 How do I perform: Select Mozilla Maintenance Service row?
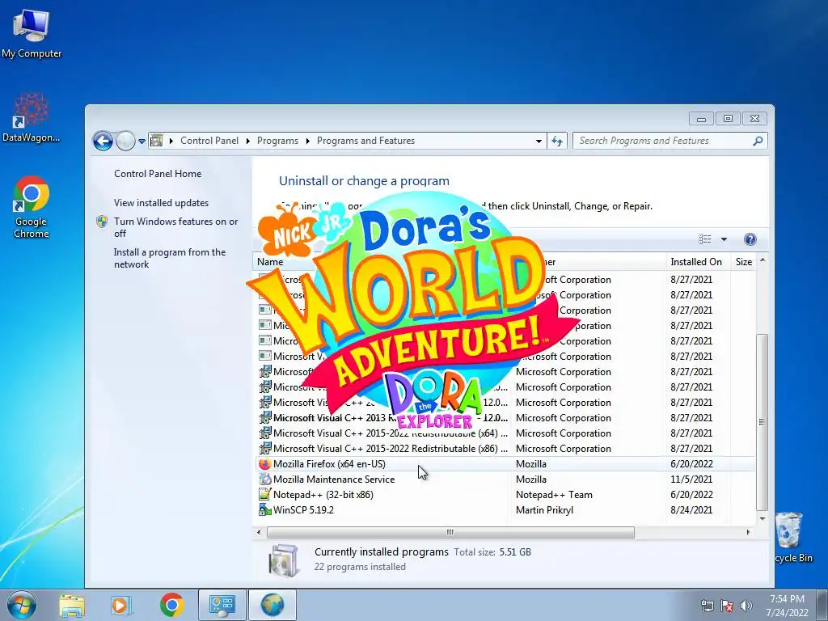coord(505,479)
